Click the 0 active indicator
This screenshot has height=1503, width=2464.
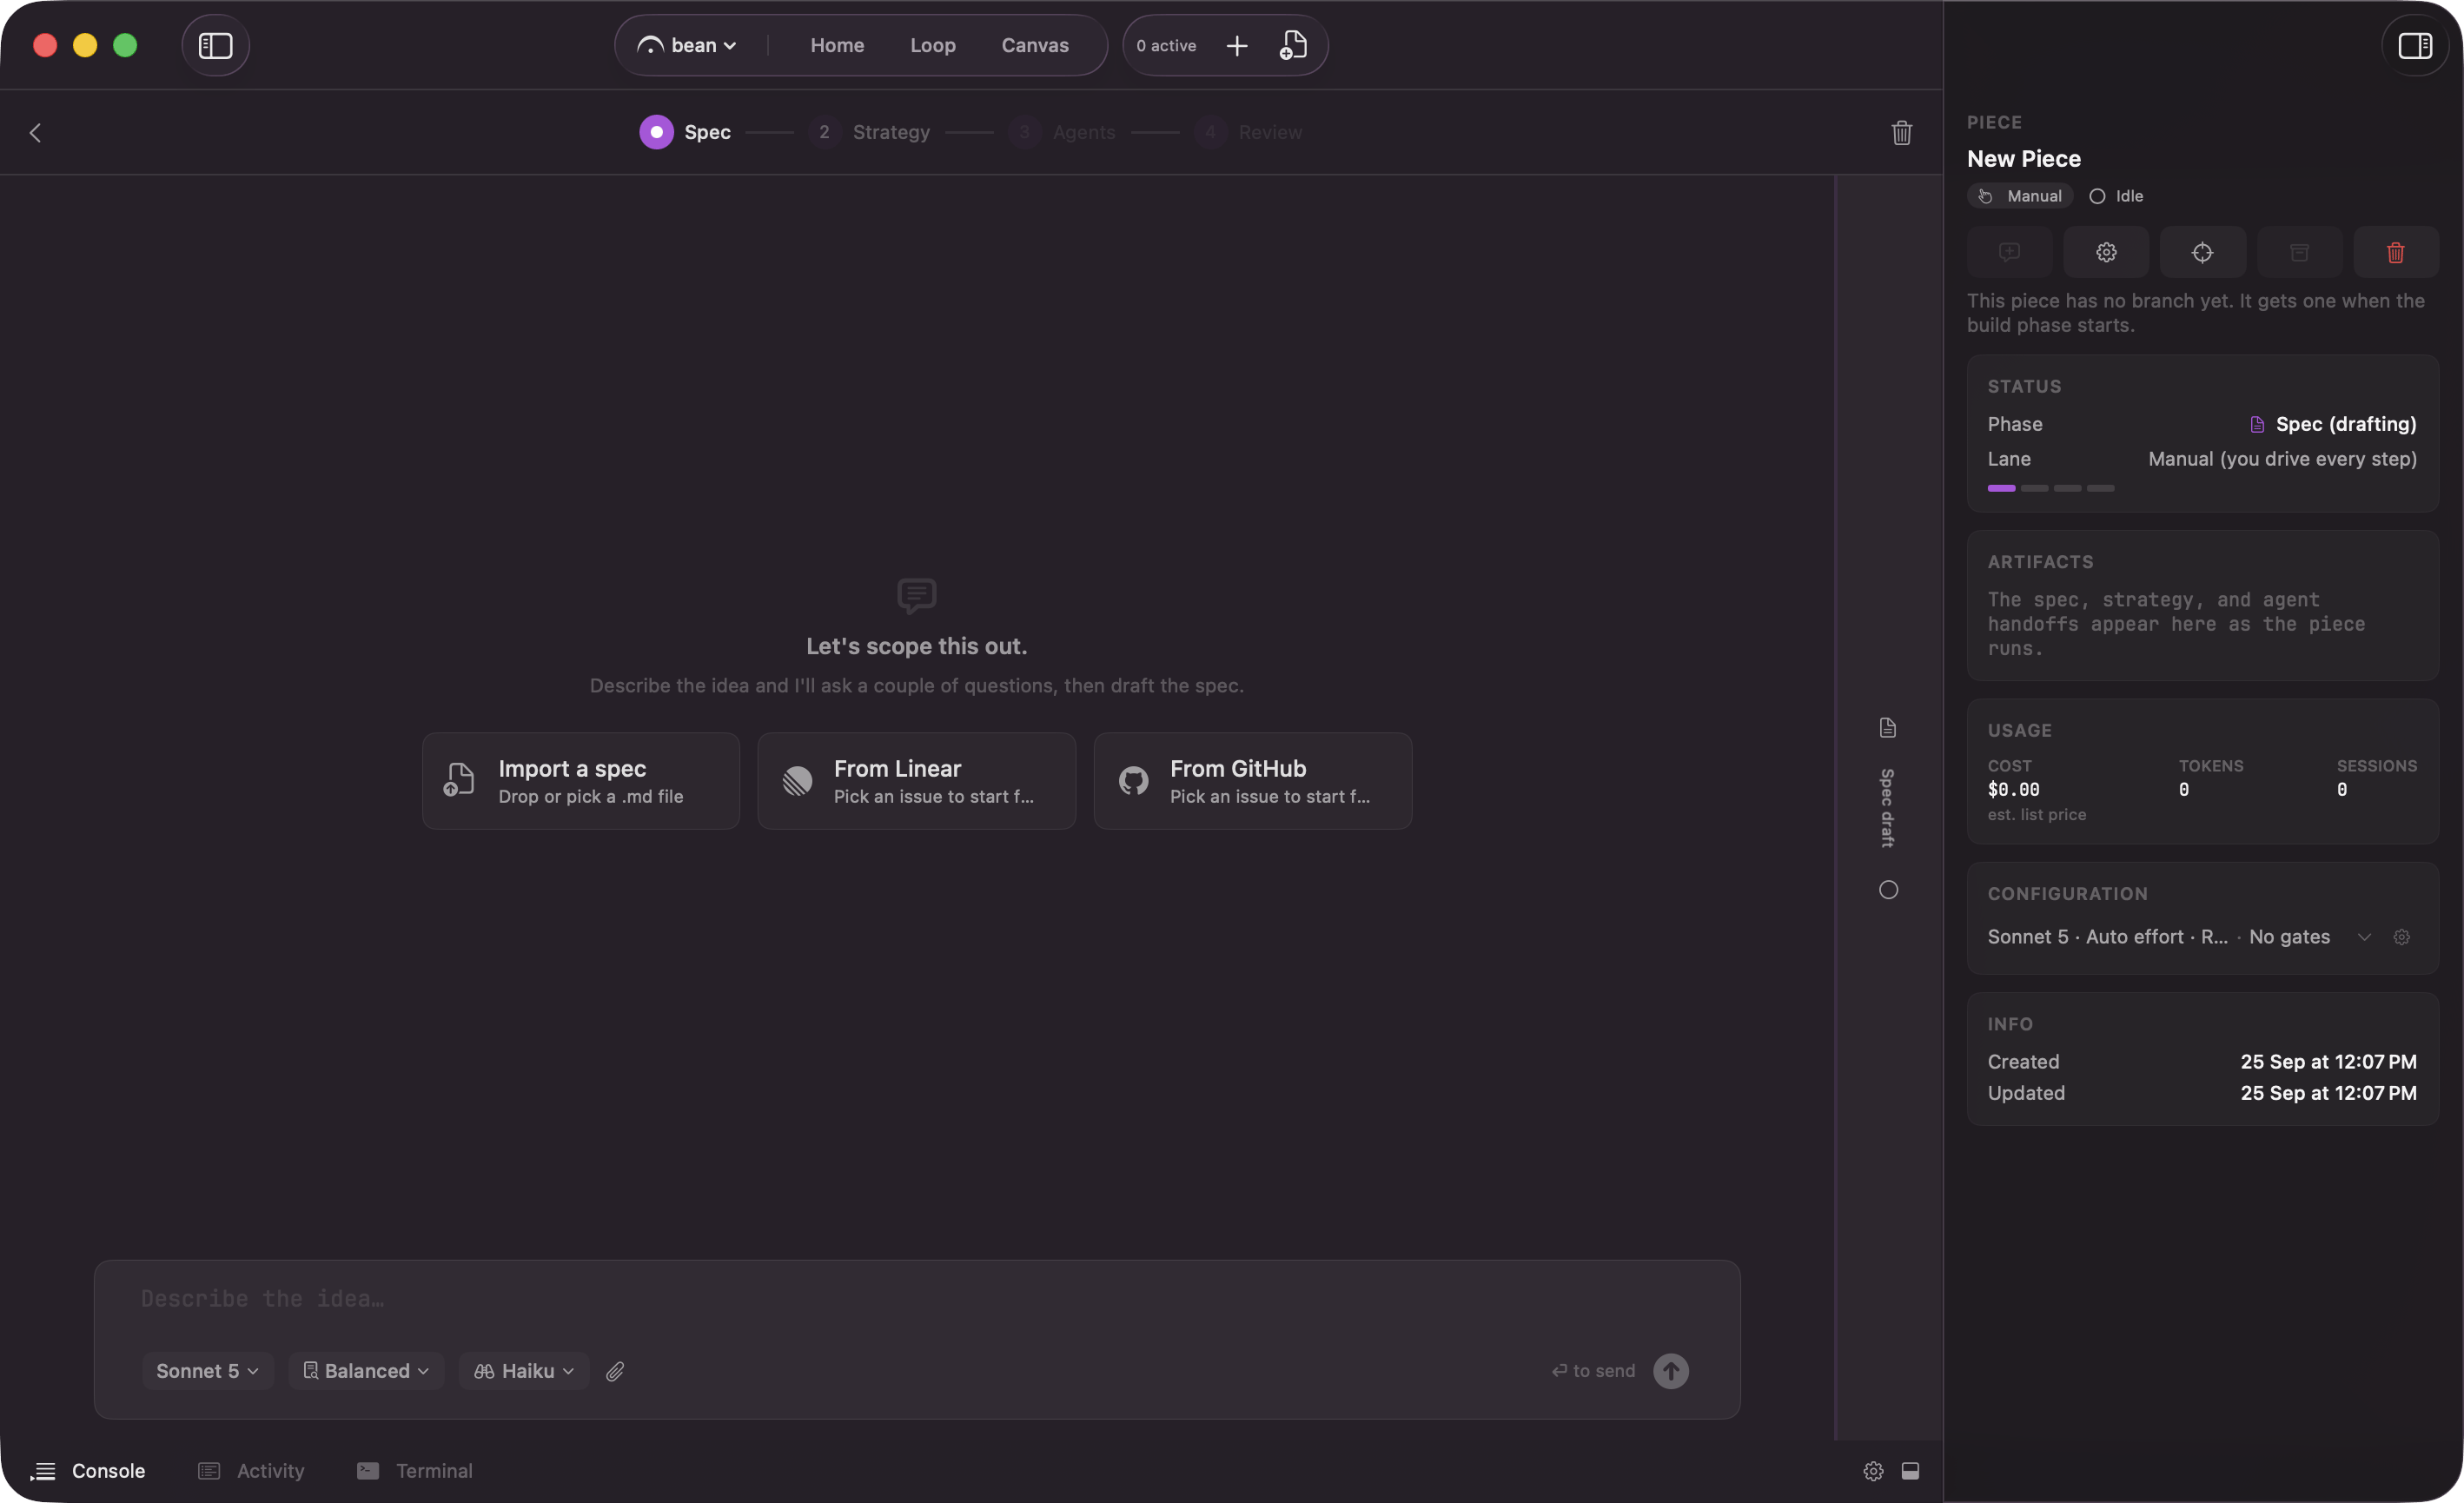point(1166,45)
